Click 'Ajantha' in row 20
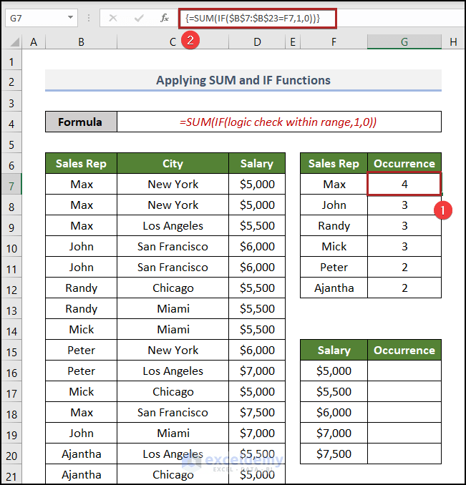This screenshot has width=466, height=485. point(81,454)
